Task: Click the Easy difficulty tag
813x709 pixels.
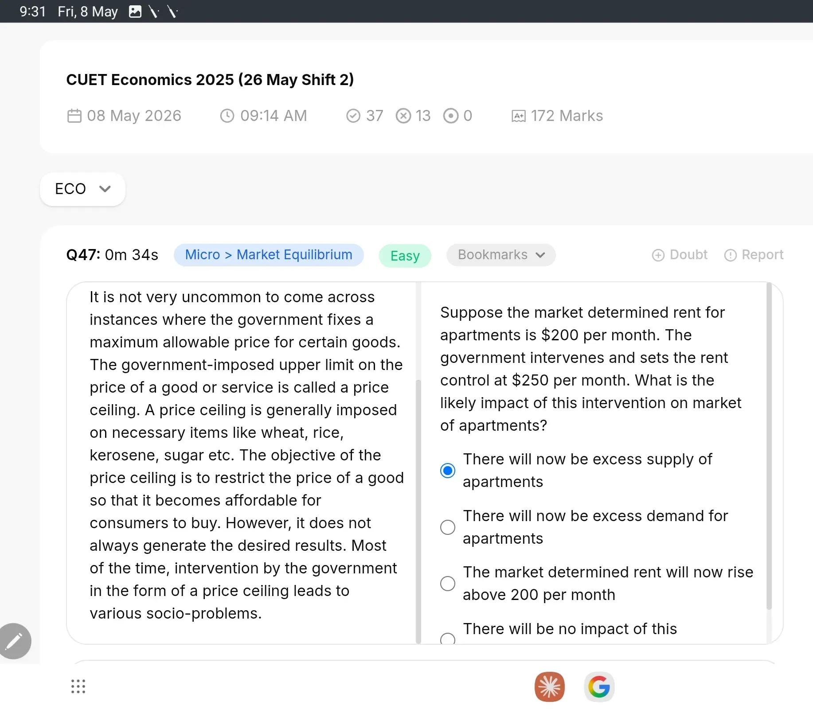Action: click(x=405, y=256)
